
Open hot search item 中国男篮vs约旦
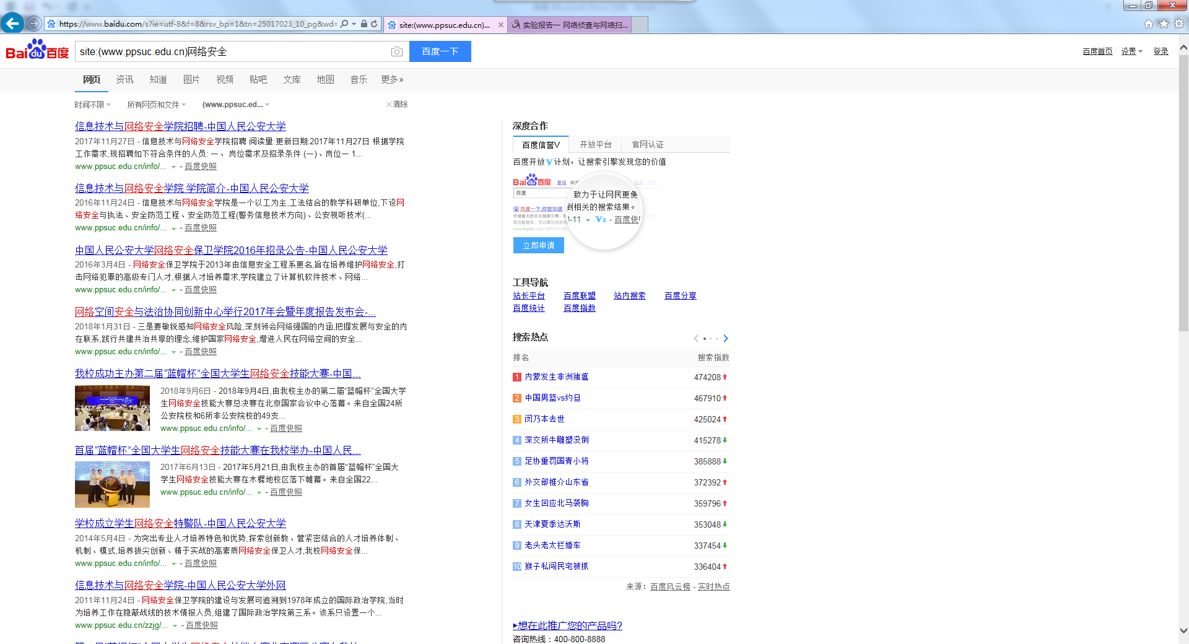[553, 398]
